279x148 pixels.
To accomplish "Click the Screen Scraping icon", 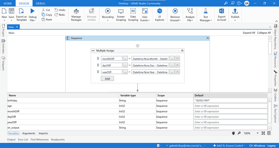I will 121,15.
